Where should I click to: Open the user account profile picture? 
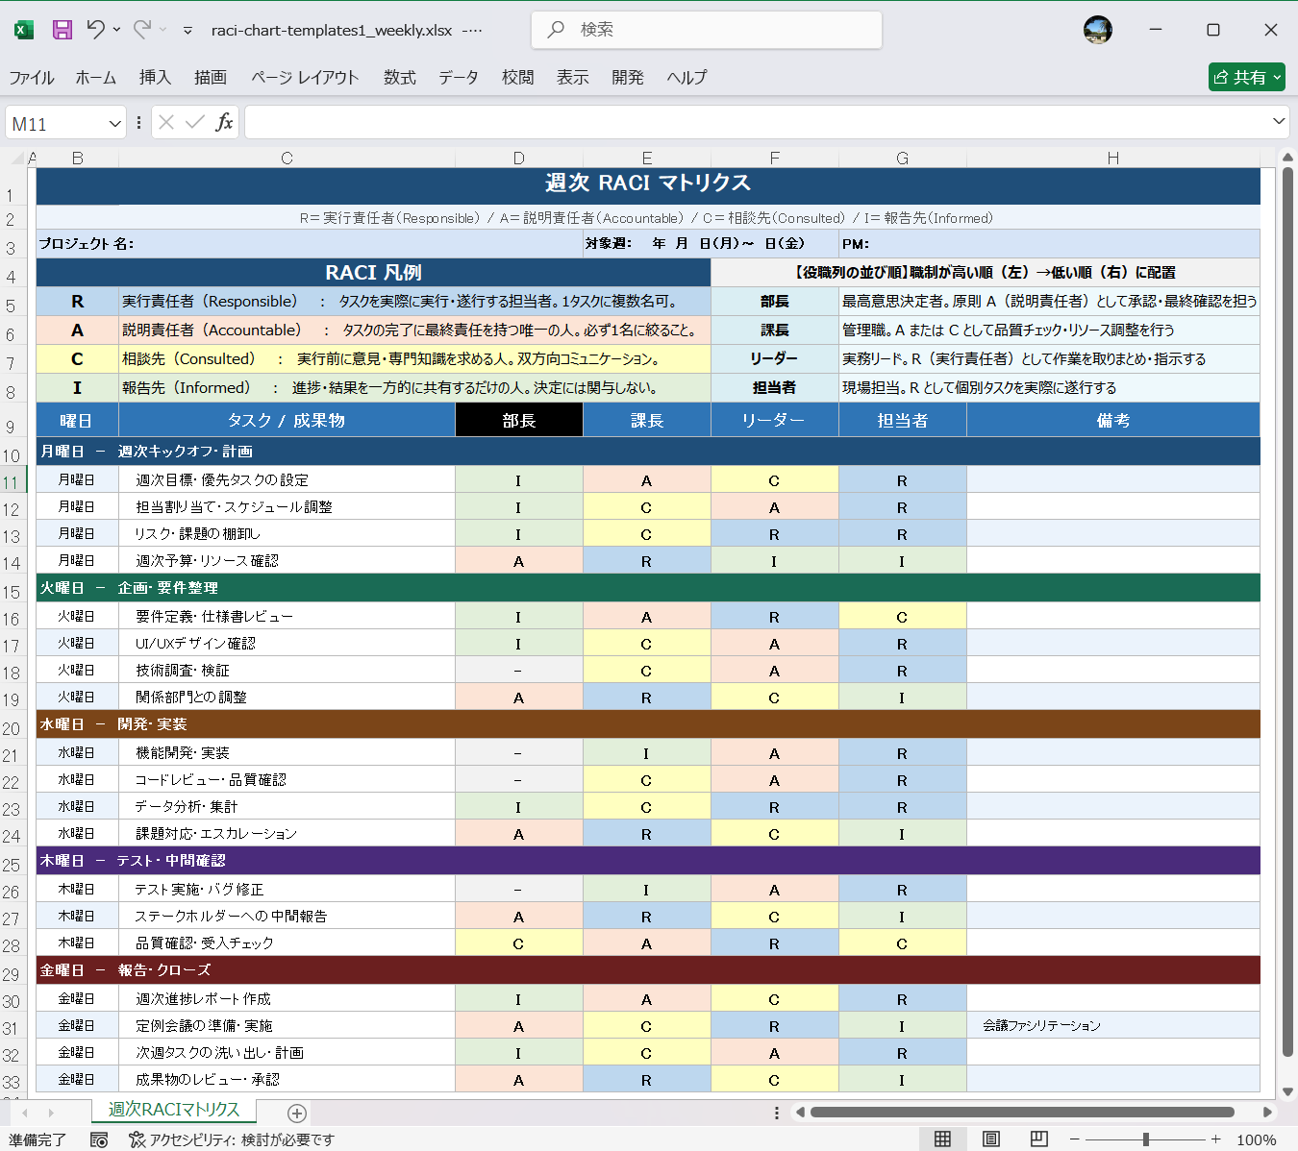[x=1097, y=30]
